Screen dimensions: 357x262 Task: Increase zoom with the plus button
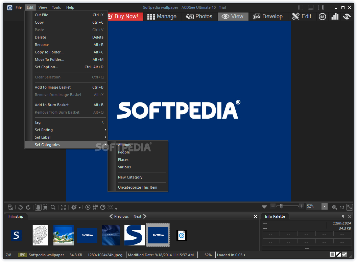point(302,206)
